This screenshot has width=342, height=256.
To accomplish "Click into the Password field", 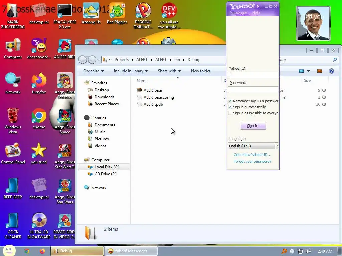I will pyautogui.click(x=253, y=89).
